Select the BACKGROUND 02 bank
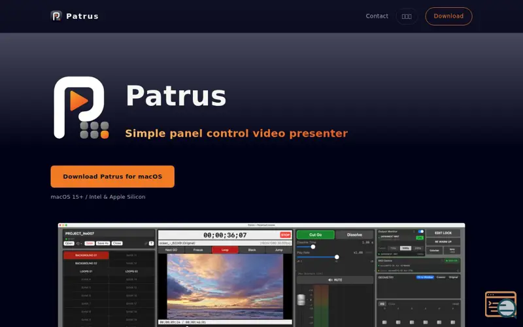 pos(86,264)
